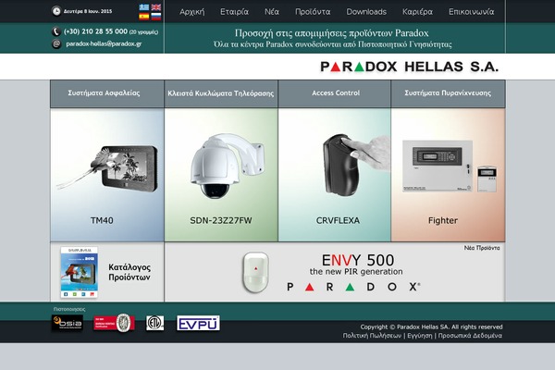Select the Κλειστά Κυκλώματα Τηλεόρασης category tab
The width and height of the screenshot is (555, 370).
pyautogui.click(x=221, y=93)
